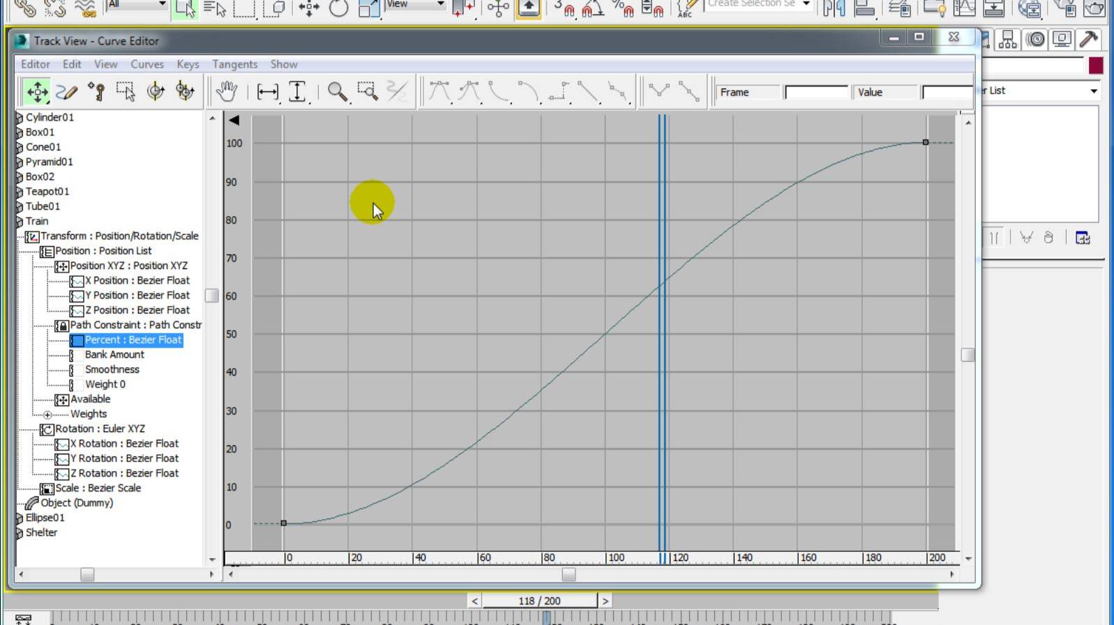The image size is (1114, 625).
Task: Set tangents to Fast
Action: coord(499,91)
